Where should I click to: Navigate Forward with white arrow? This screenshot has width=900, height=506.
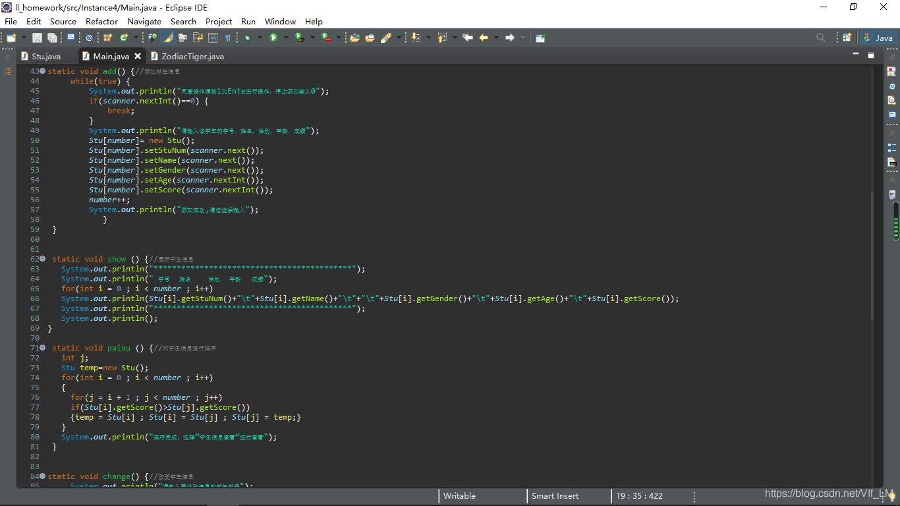[x=509, y=38]
